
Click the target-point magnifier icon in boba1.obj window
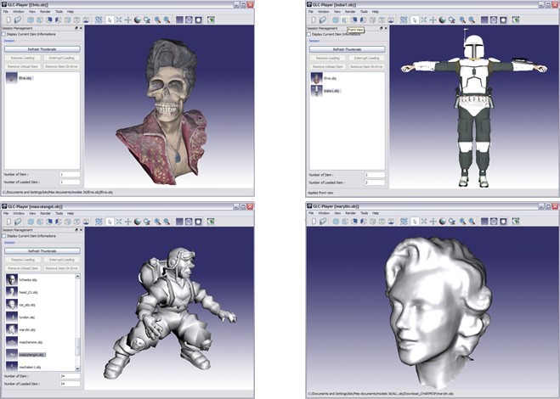[x=452, y=20]
